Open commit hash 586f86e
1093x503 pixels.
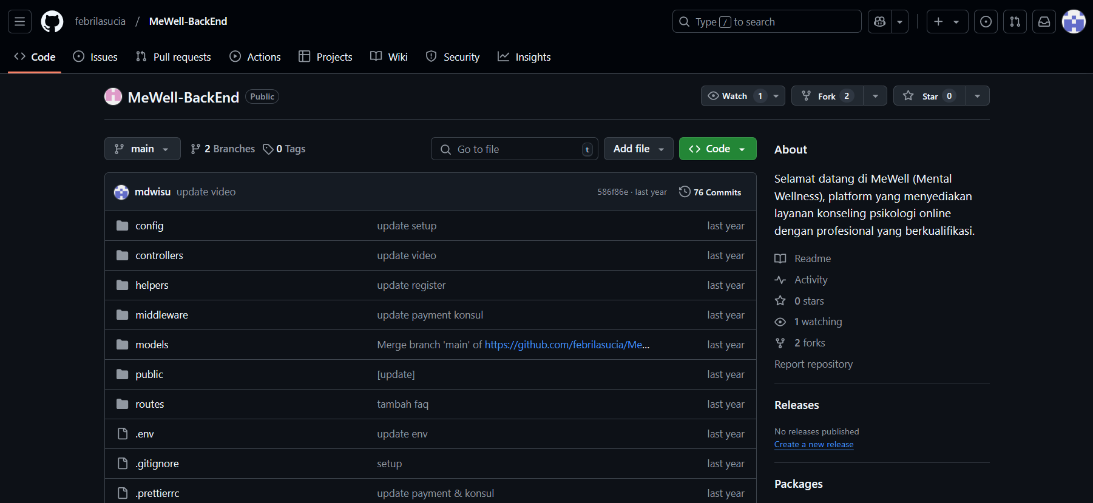pos(612,192)
